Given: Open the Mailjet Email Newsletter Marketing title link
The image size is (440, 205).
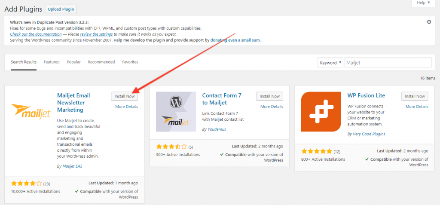Looking at the screenshot, I should click(x=73, y=102).
